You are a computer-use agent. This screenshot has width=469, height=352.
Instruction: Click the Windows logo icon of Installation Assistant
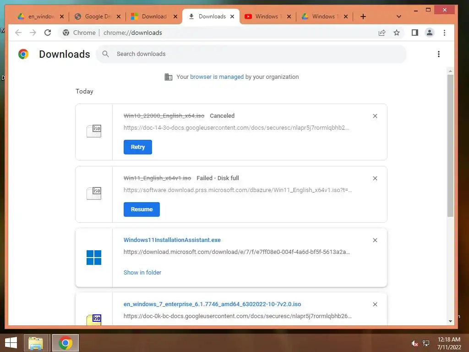pos(94,258)
